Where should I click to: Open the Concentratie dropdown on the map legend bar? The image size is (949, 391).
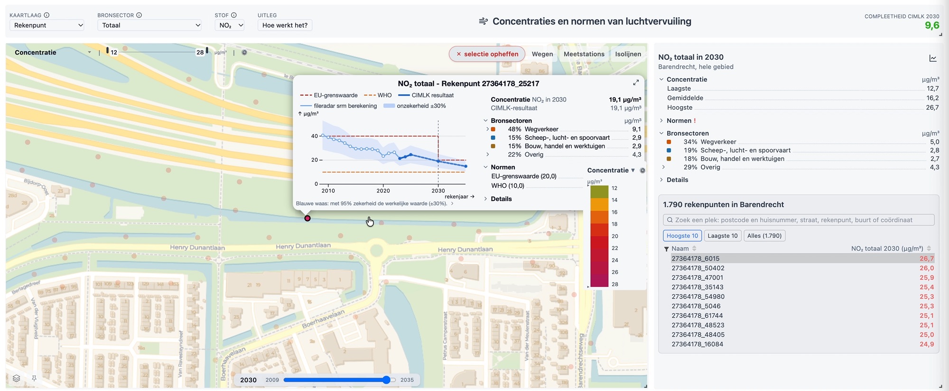click(x=53, y=53)
